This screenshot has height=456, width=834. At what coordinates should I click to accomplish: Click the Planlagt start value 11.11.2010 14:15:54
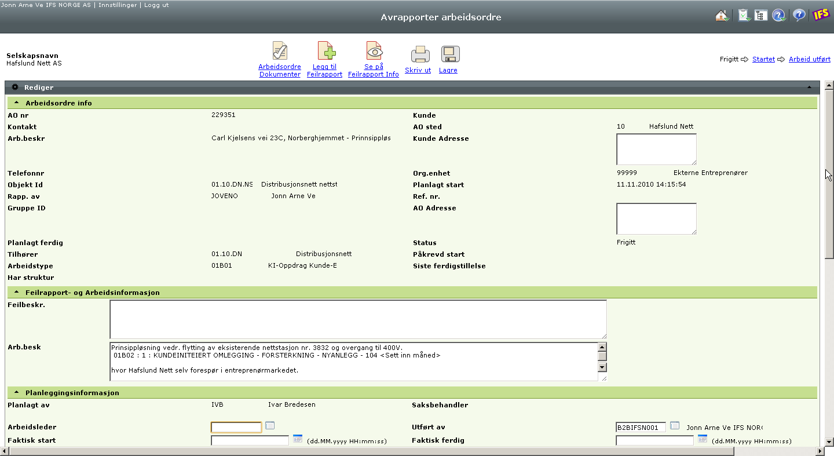tap(652, 184)
